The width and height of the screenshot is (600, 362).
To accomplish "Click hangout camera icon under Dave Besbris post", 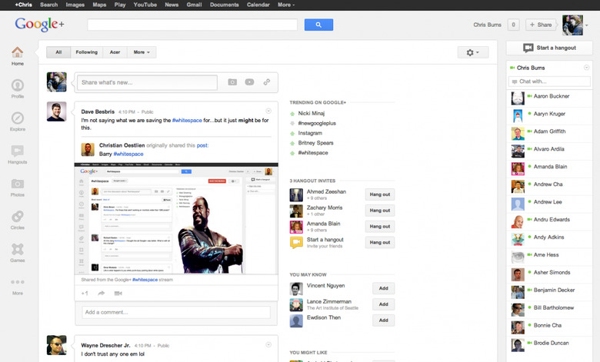I will pos(118,293).
